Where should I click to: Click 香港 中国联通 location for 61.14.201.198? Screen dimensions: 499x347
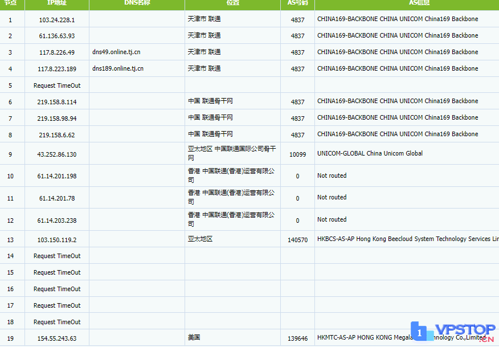coord(231,175)
